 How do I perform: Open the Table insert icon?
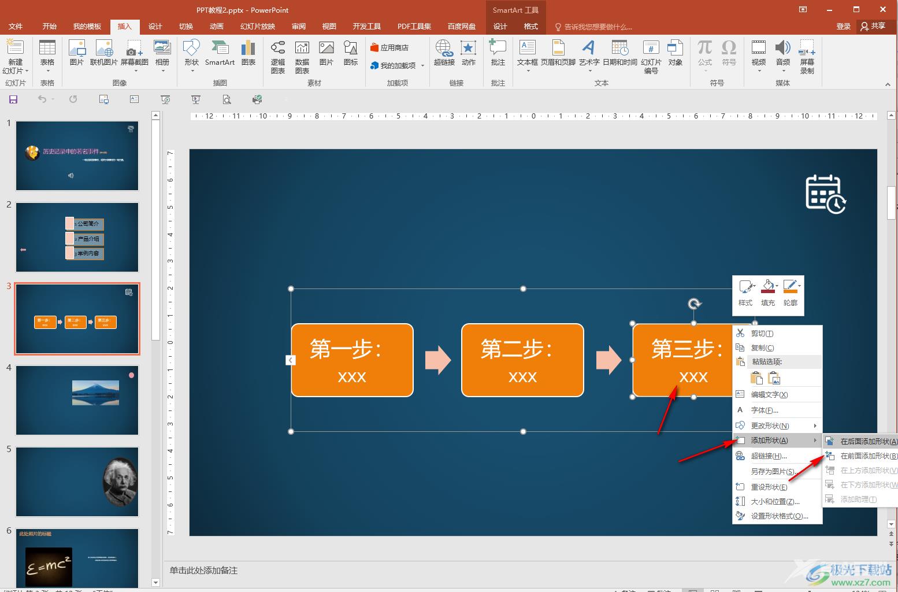click(x=47, y=57)
